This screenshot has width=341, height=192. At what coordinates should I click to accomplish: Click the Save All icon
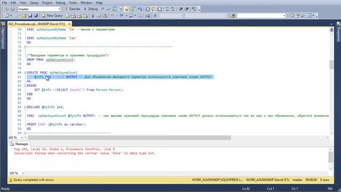pyautogui.click(x=36, y=15)
